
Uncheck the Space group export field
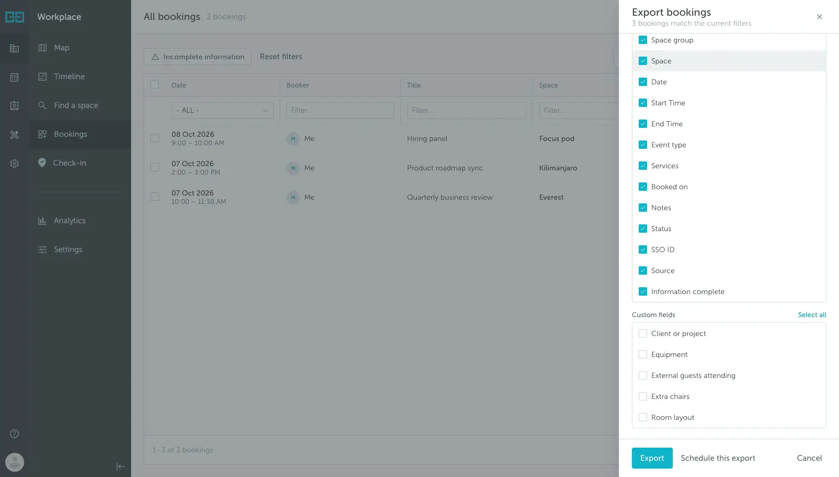643,40
